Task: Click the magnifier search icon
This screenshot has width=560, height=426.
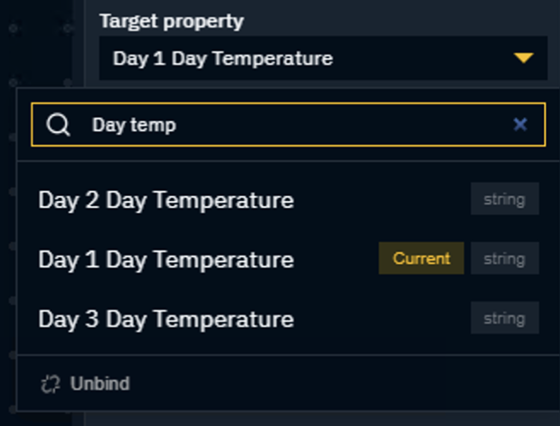Action: point(58,124)
